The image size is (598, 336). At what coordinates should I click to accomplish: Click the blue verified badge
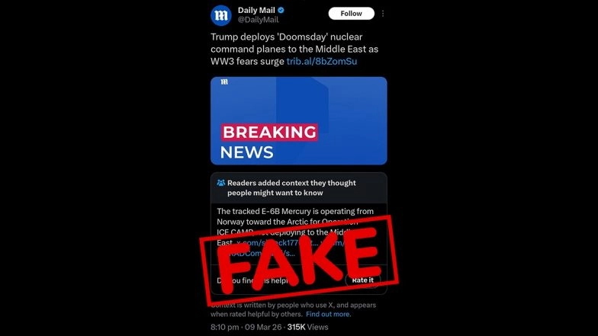(x=281, y=11)
